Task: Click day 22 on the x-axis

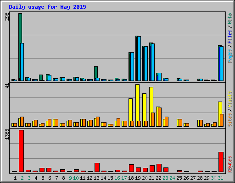Action: [x=158, y=178]
